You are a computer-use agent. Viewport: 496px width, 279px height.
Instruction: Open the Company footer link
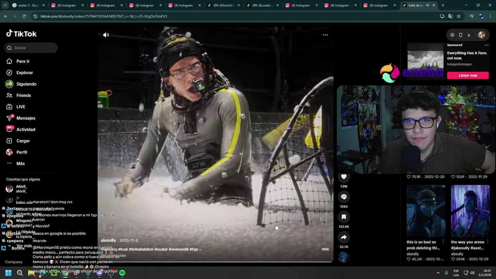tap(14, 262)
